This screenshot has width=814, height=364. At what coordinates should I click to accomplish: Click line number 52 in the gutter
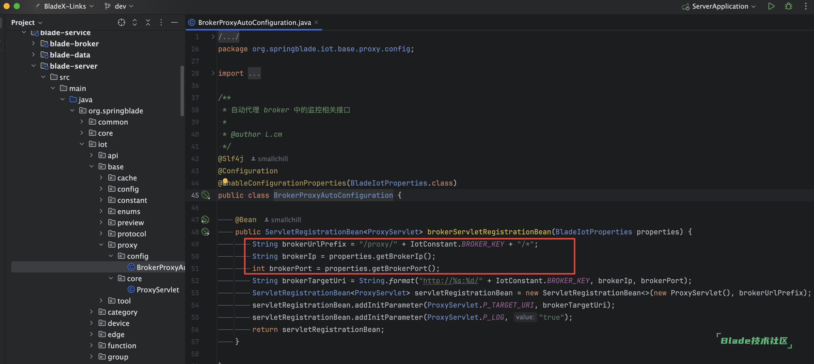(x=195, y=281)
